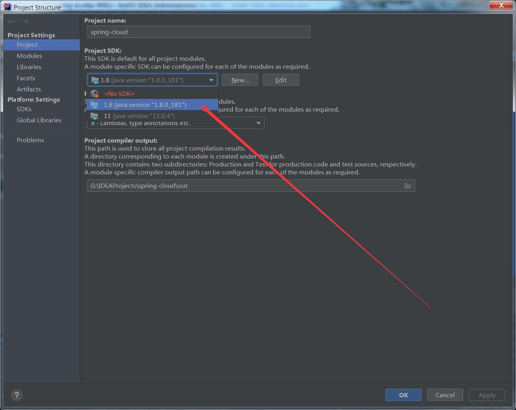Apply the project structure changes

click(x=487, y=395)
